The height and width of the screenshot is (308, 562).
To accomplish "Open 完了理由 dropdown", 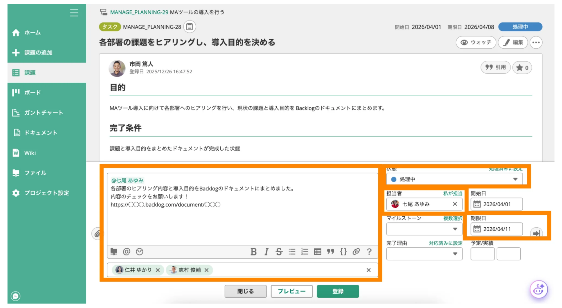I will 424,254.
